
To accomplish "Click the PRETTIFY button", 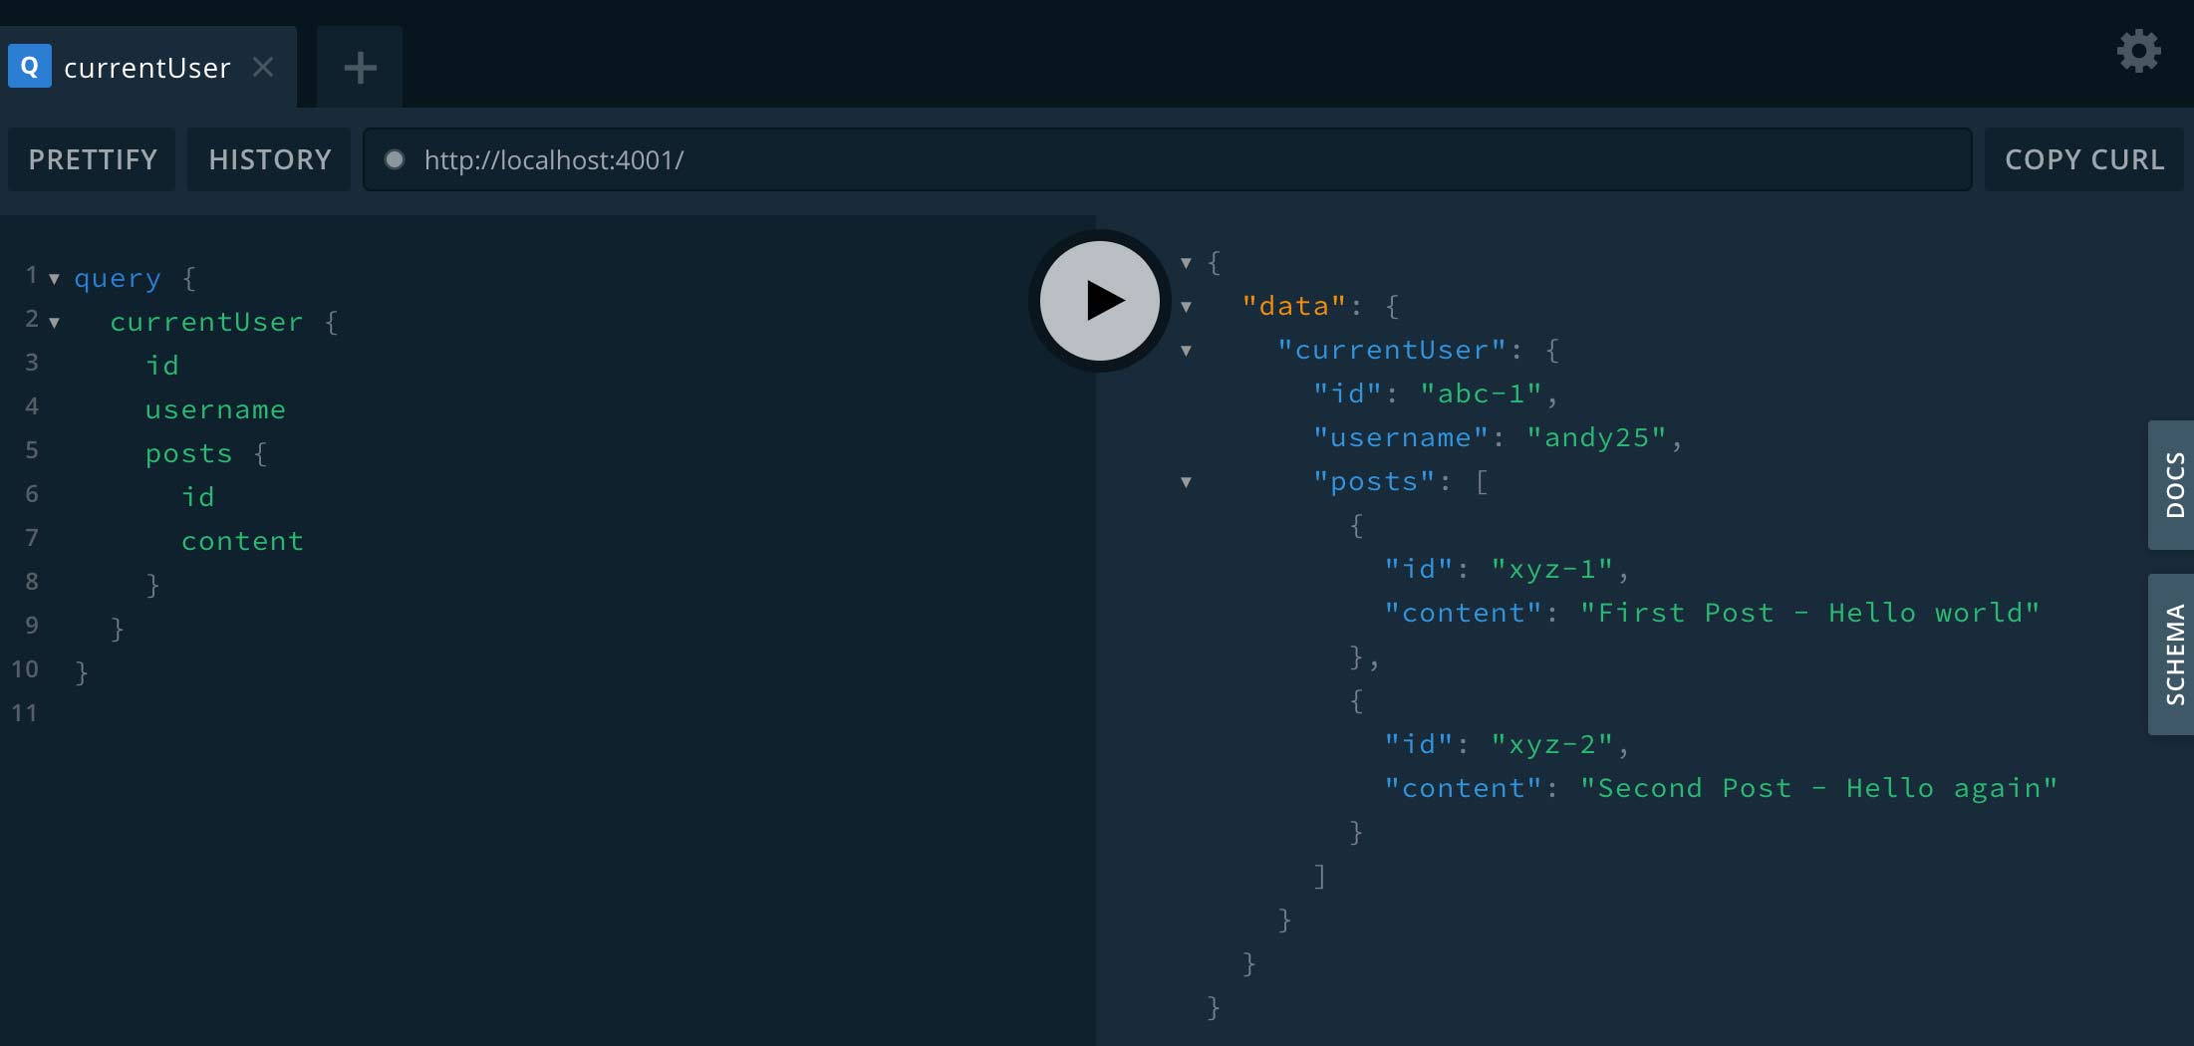I will 93,159.
